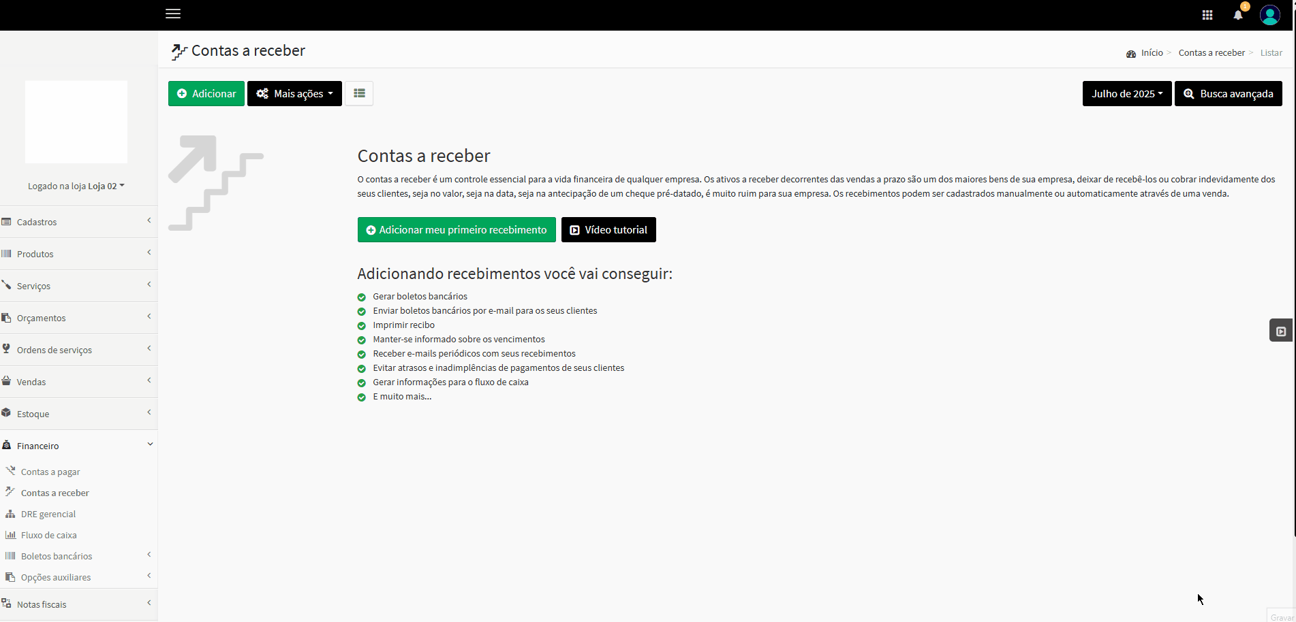Open Contas a pagar in sidebar
1296x622 pixels.
point(50,472)
